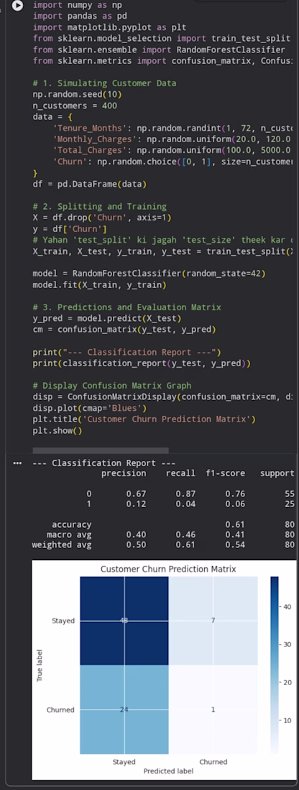This screenshot has width=299, height=790.
Task: Click the 'import matplotlib.pyplot as plt' line
Action: [x=109, y=27]
